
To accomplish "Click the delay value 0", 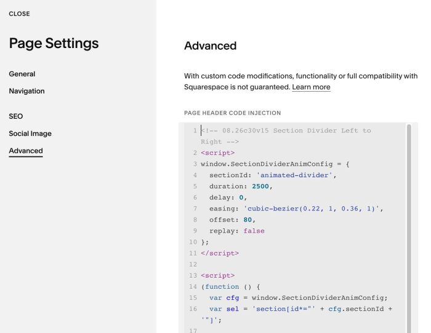I will (241, 197).
